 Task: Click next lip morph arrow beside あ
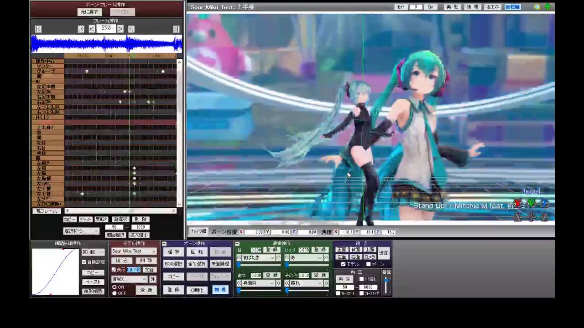pyautogui.click(x=326, y=258)
